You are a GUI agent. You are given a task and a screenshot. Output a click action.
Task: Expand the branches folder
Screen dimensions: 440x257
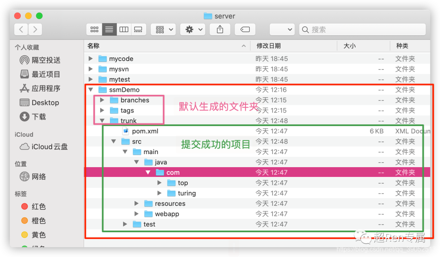tap(102, 100)
